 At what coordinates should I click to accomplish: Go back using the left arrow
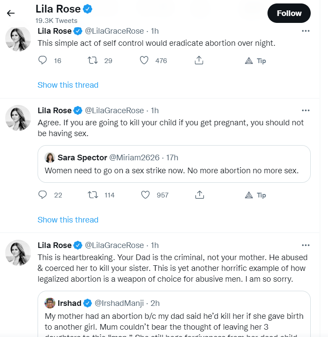[11, 13]
